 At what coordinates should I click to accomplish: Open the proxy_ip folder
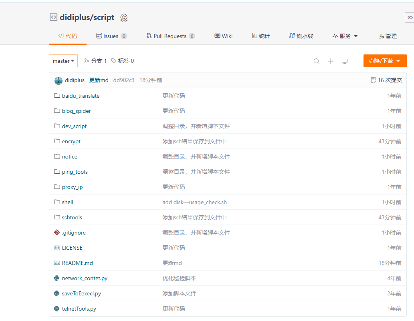pos(73,187)
